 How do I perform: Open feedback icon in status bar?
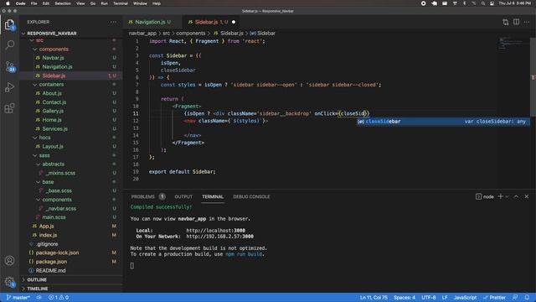pos(515,298)
